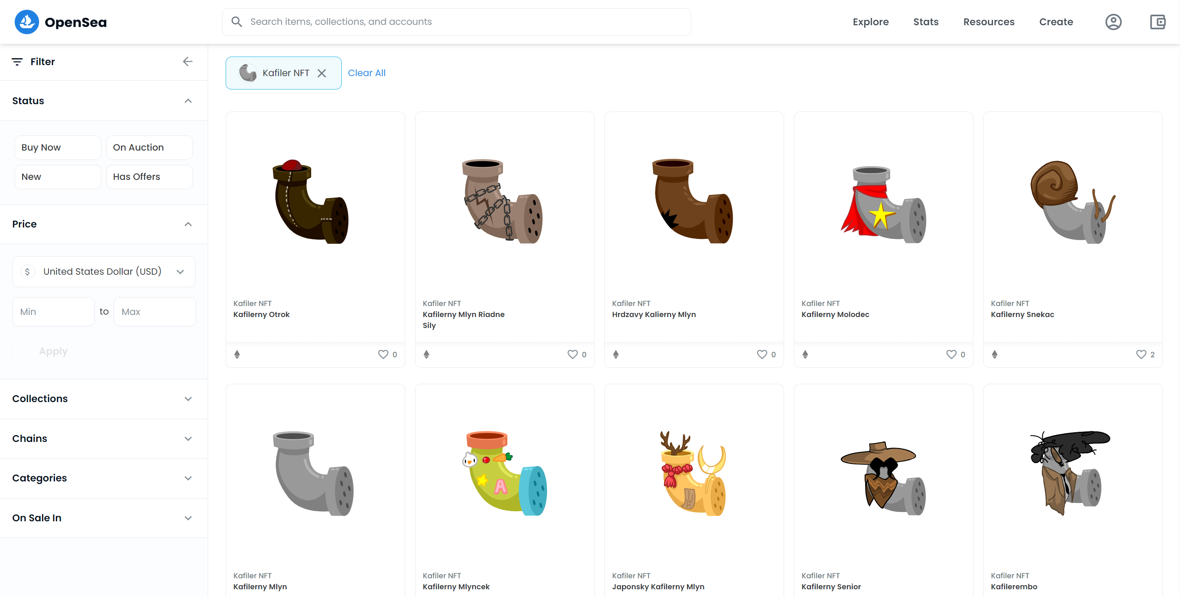1180x597 pixels.
Task: Open the Stats menu
Action: point(926,22)
